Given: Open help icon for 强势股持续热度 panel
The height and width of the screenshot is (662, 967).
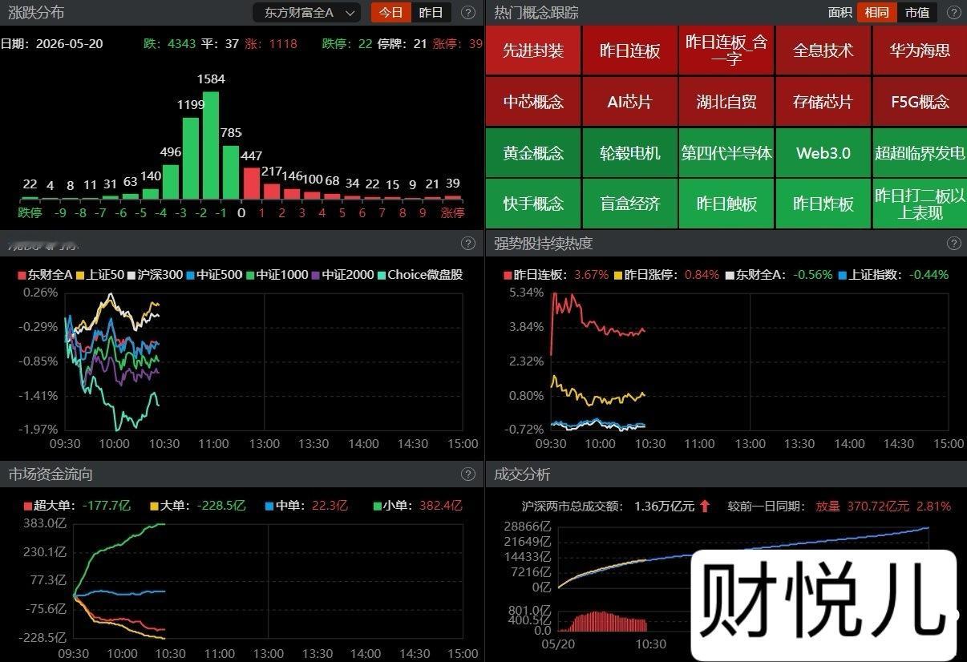Looking at the screenshot, I should point(953,244).
